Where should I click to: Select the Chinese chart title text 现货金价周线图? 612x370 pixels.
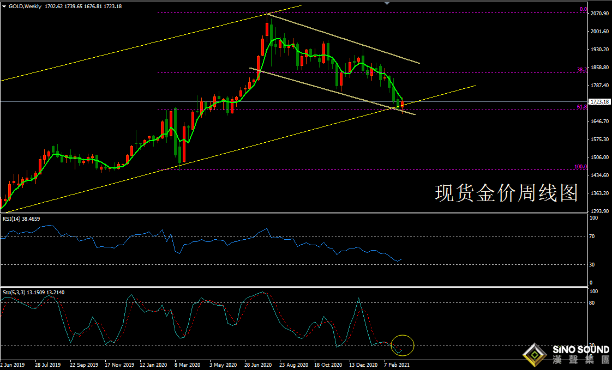point(506,193)
